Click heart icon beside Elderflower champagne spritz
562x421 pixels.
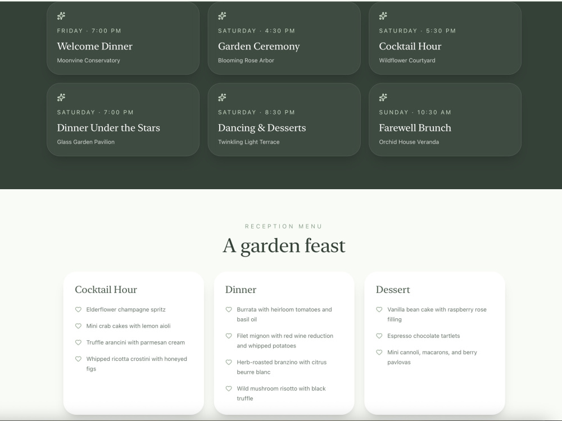[78, 310]
